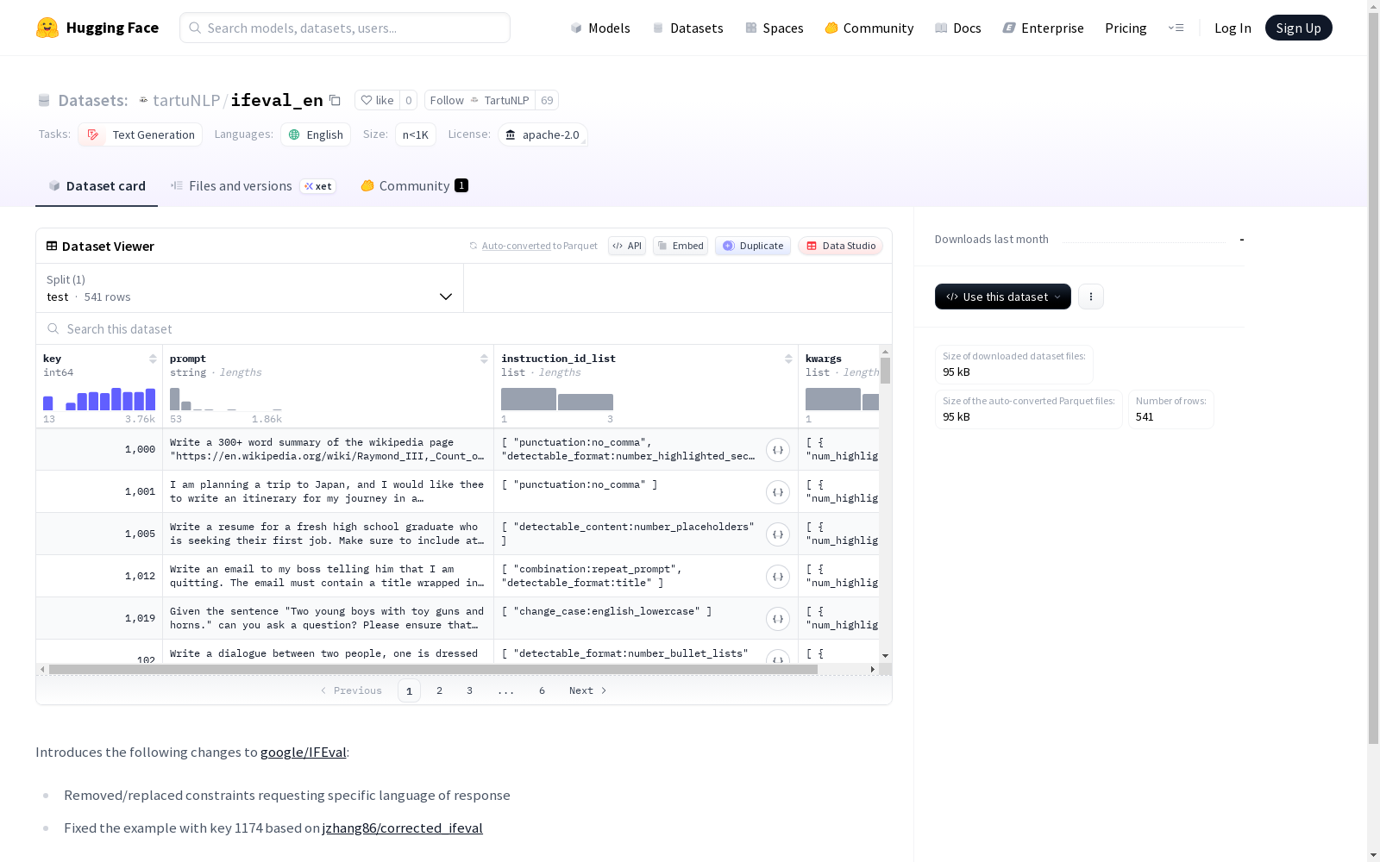Viewport: 1380px width, 862px height.
Task: Select the English language tag
Action: [x=316, y=134]
